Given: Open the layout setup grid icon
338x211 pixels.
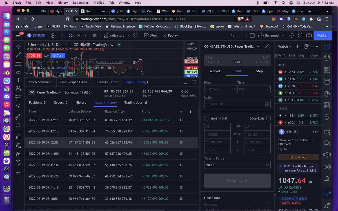Looking at the screenshot, I should [x=135, y=35].
